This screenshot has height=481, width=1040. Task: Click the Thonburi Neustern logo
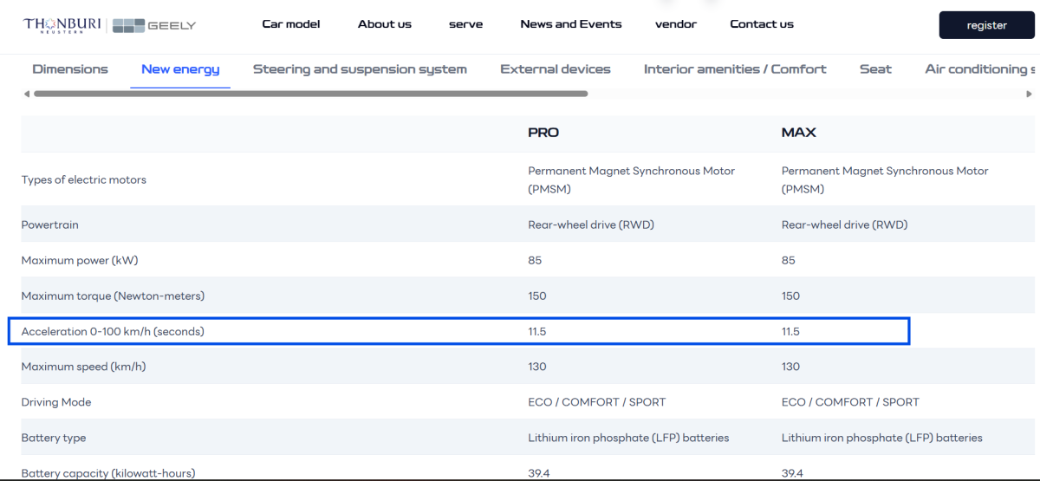pos(62,25)
